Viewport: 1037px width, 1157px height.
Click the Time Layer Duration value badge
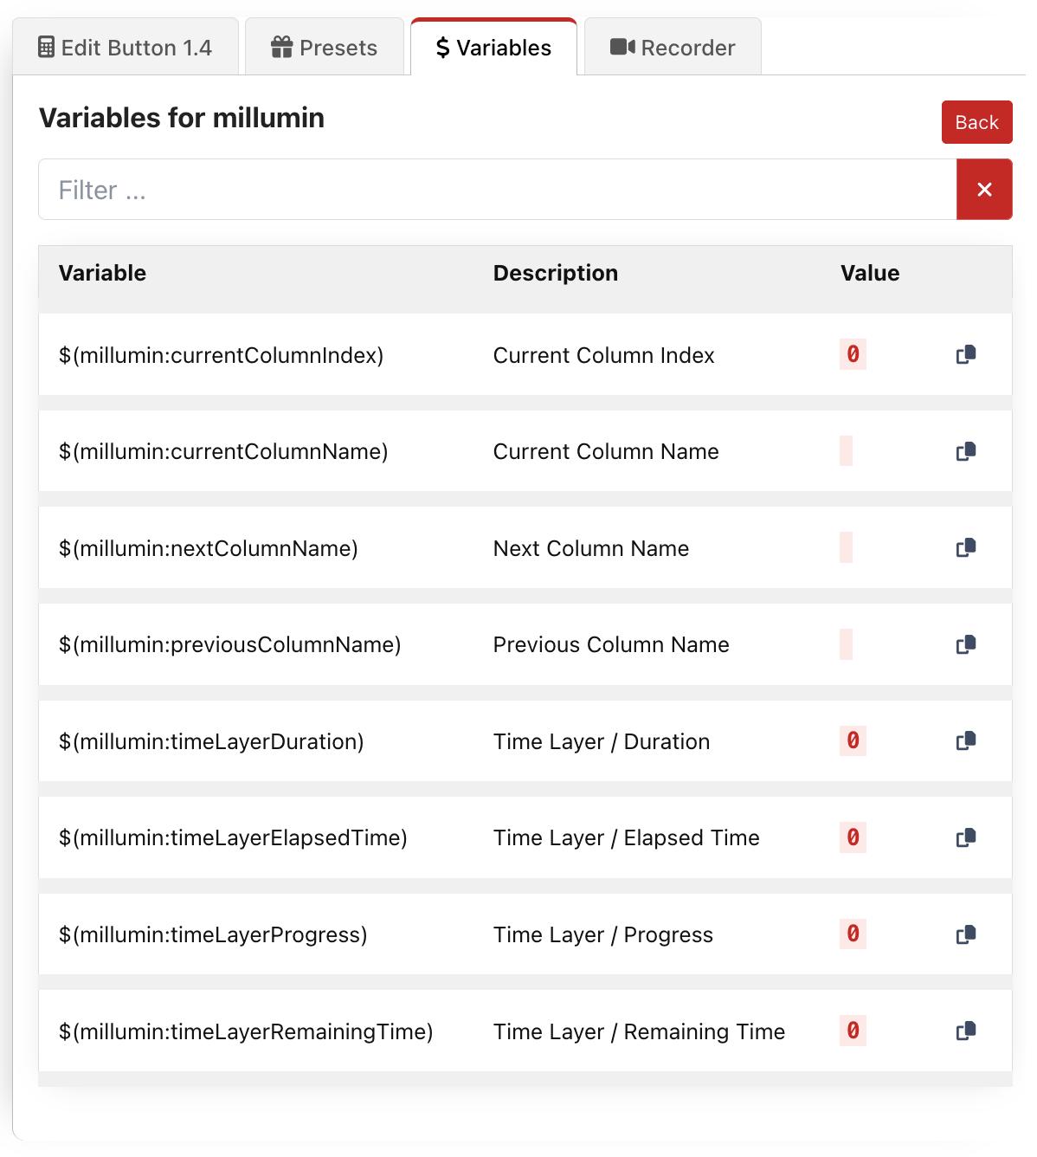853,740
